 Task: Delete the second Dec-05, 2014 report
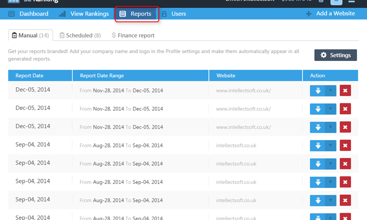pos(345,109)
